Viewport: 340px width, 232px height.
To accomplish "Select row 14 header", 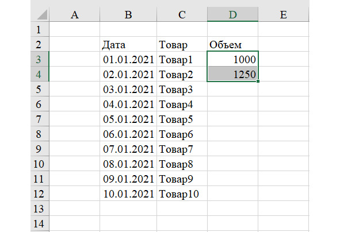I will tap(40, 223).
